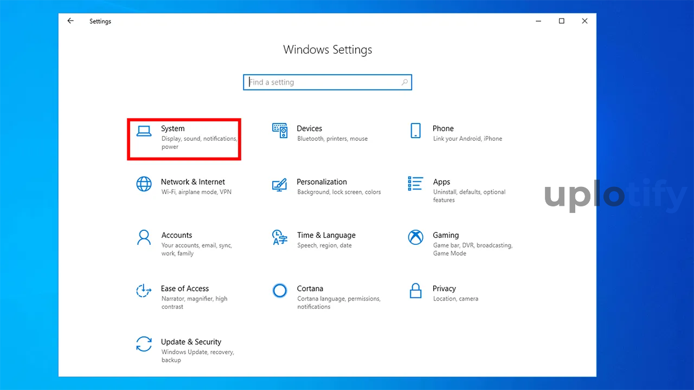Click the Windows Settings page title
Image resolution: width=694 pixels, height=390 pixels.
(x=327, y=50)
